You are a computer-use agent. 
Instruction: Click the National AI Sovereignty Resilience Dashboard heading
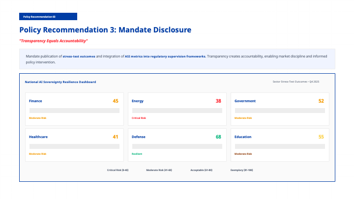pyautogui.click(x=60, y=82)
